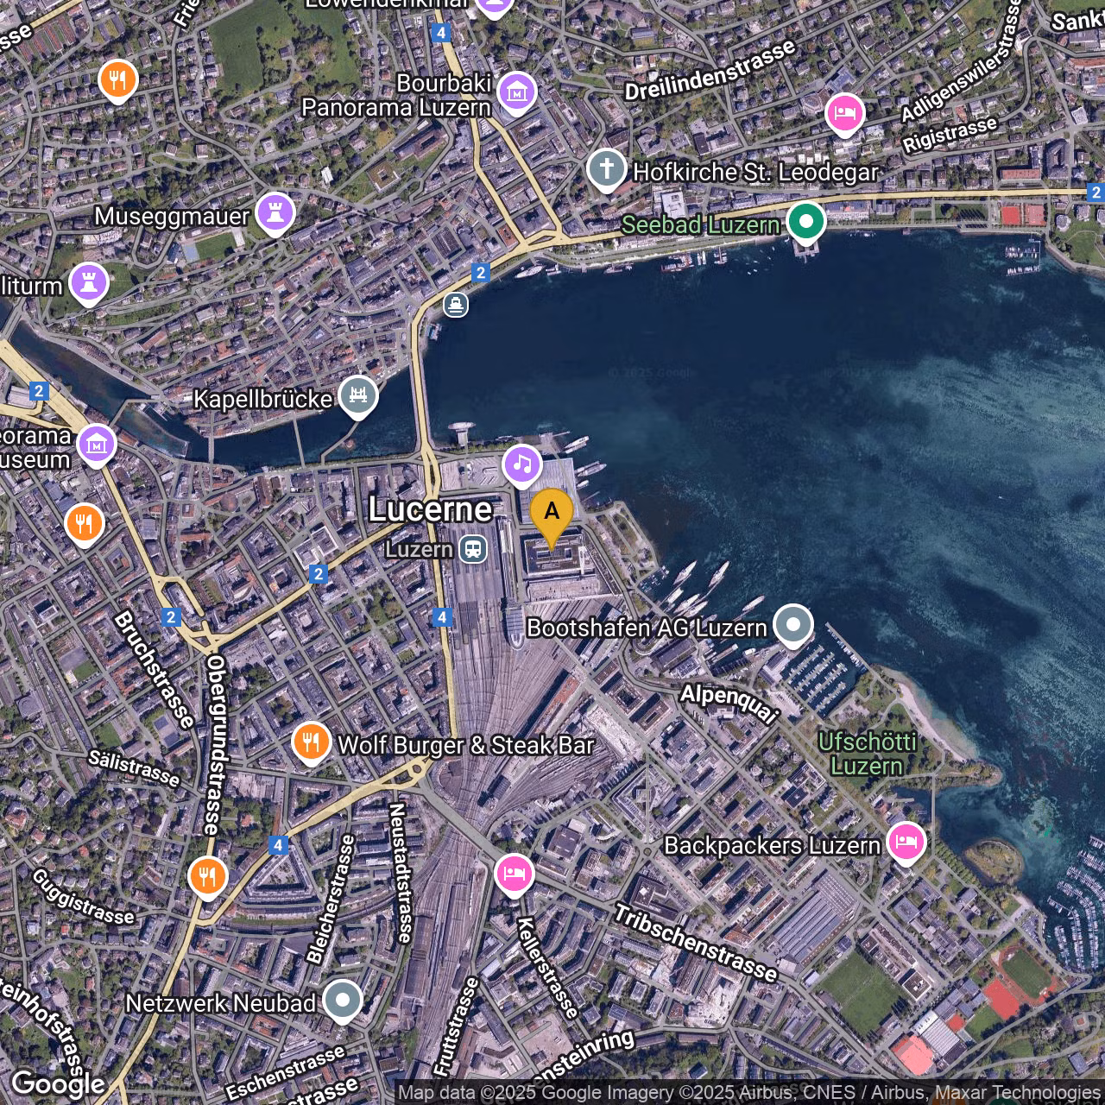The width and height of the screenshot is (1105, 1105).
Task: Open the Bootshafen AG Luzern marker
Action: click(792, 624)
